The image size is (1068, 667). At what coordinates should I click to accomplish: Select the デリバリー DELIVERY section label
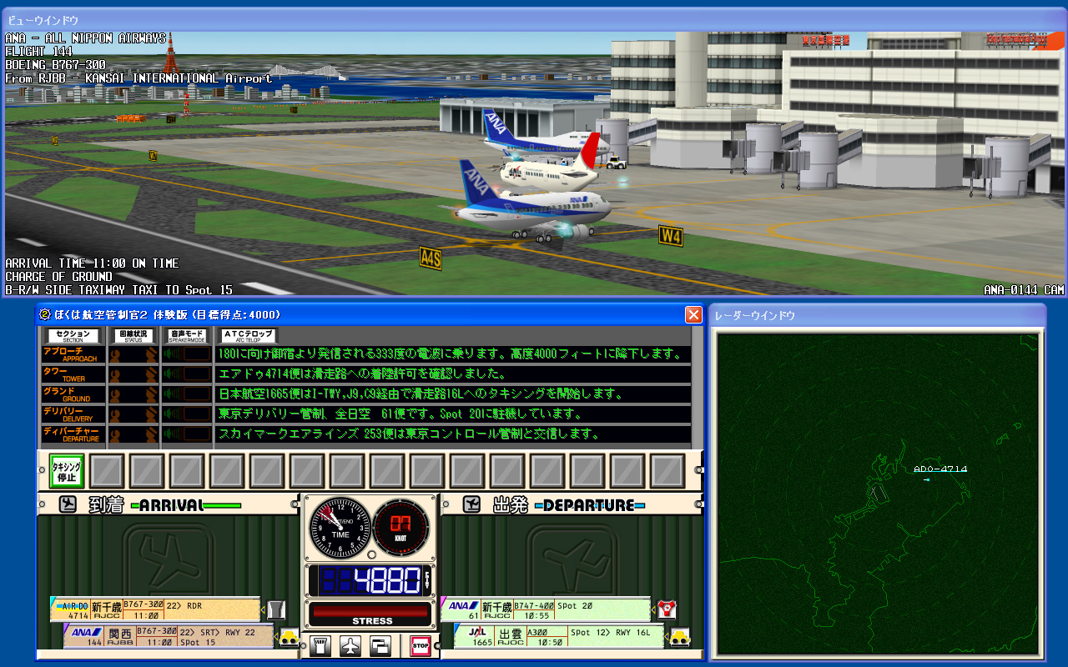(73, 414)
